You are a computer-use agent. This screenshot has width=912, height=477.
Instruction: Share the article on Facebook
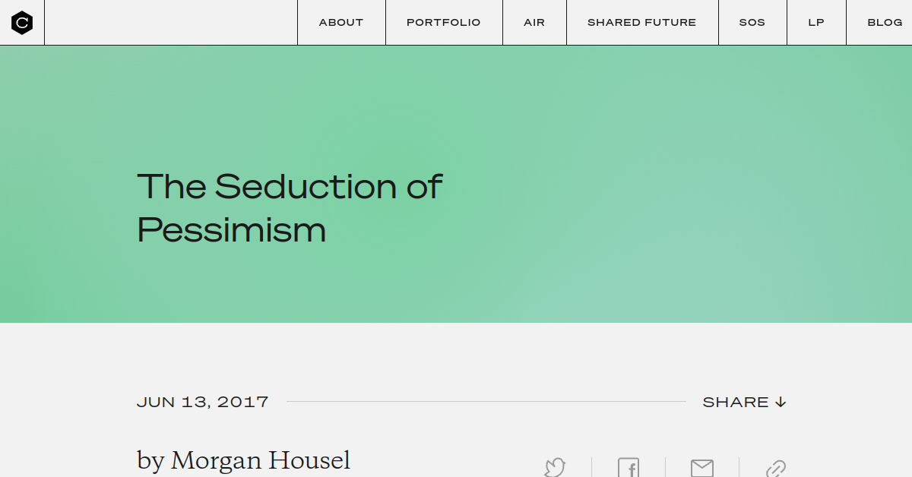click(629, 467)
